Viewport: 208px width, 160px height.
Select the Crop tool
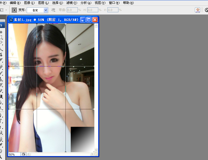(1, 54)
